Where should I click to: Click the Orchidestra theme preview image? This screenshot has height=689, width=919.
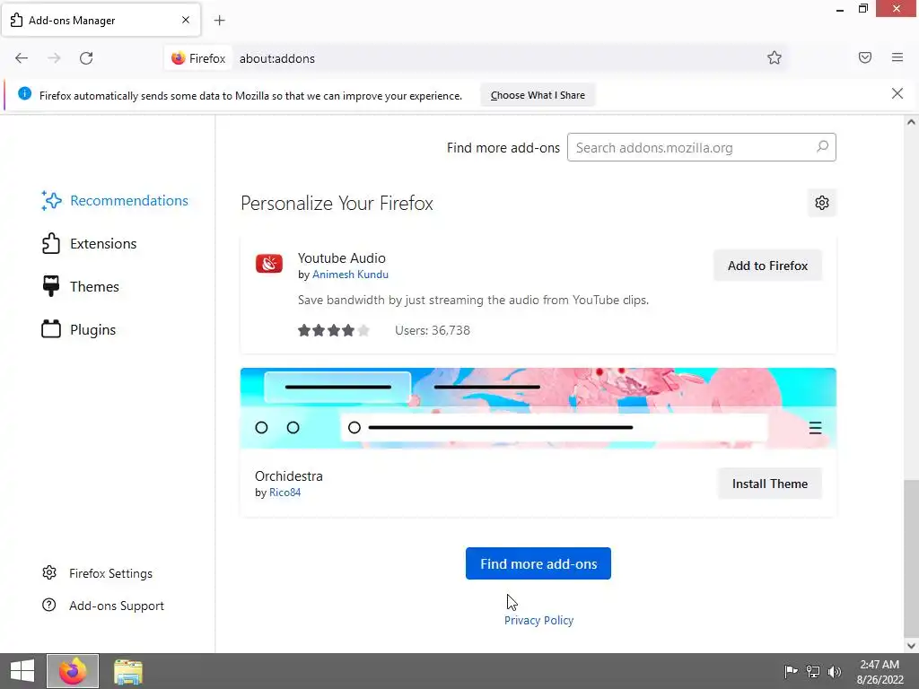coord(538,408)
